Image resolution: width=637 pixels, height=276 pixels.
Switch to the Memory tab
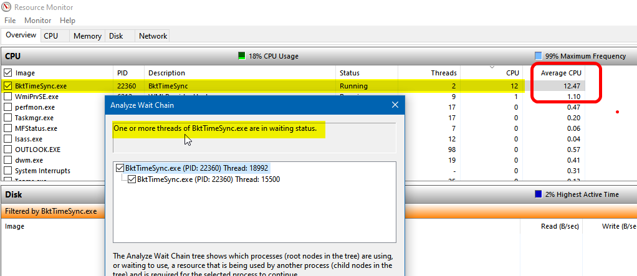pos(87,36)
